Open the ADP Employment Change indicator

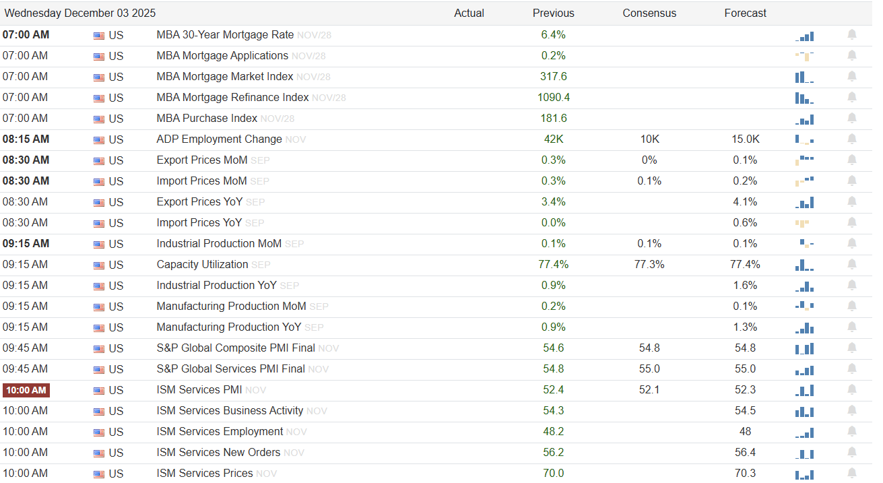coord(219,139)
